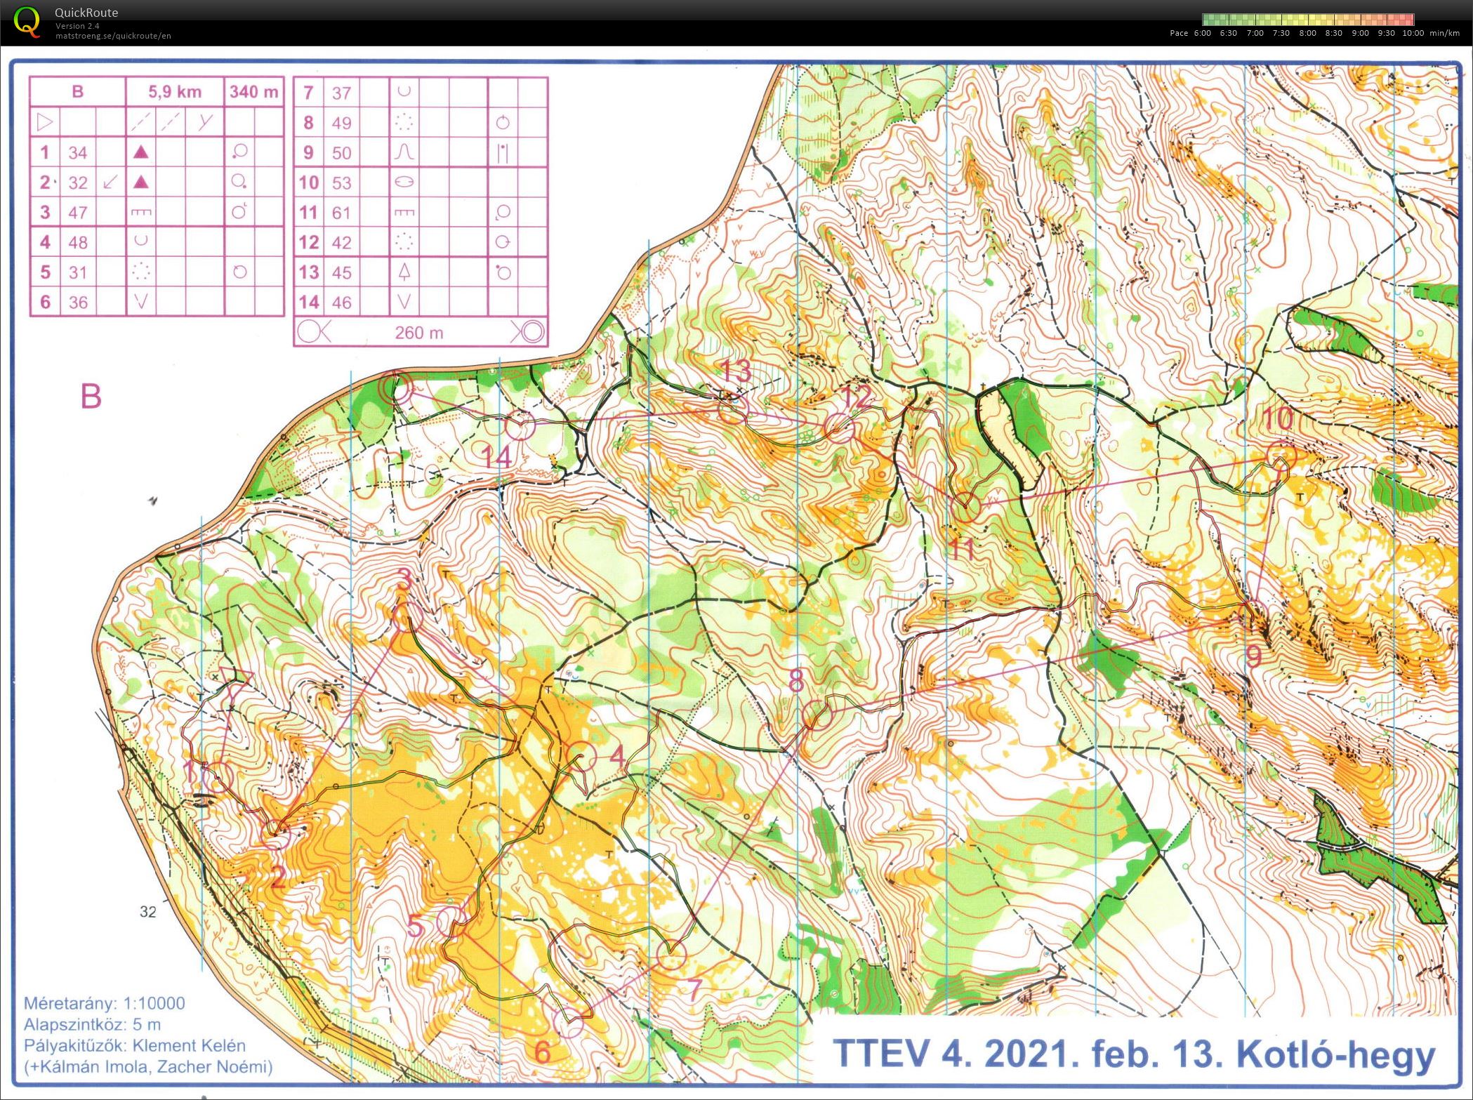Click the '5,9 km' course length cell
The image size is (1473, 1100).
point(175,91)
